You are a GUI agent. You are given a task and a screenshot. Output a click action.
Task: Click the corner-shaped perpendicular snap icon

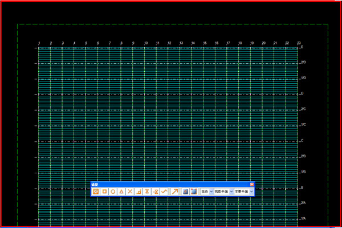click(x=139, y=192)
